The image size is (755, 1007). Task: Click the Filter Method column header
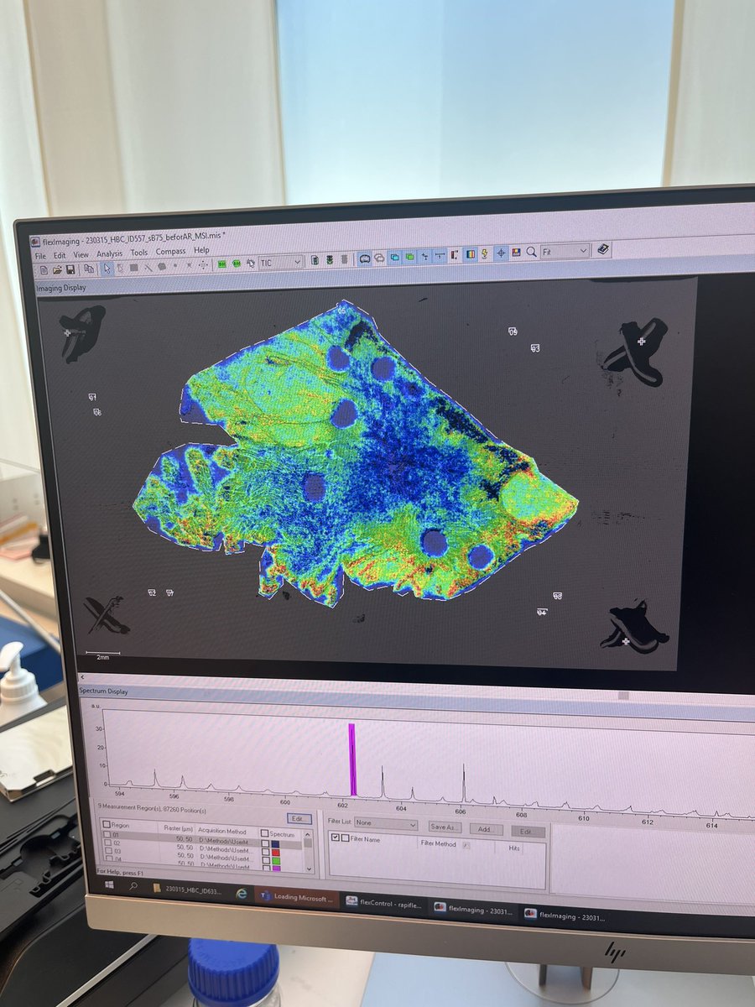coord(438,843)
